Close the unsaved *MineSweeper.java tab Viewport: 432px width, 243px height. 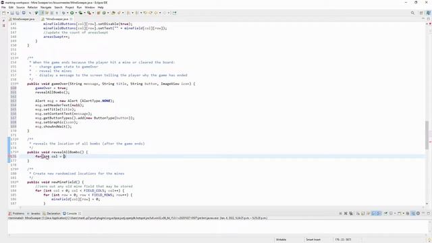coord(71,19)
